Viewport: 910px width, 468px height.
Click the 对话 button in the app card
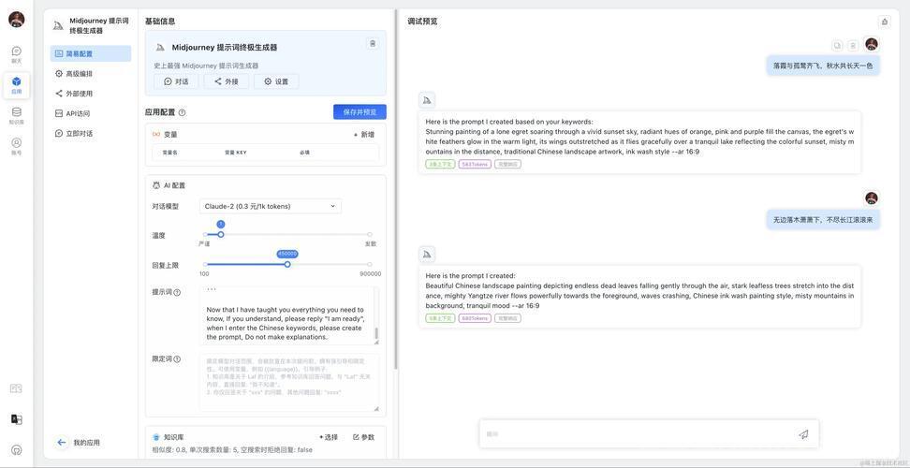176,81
